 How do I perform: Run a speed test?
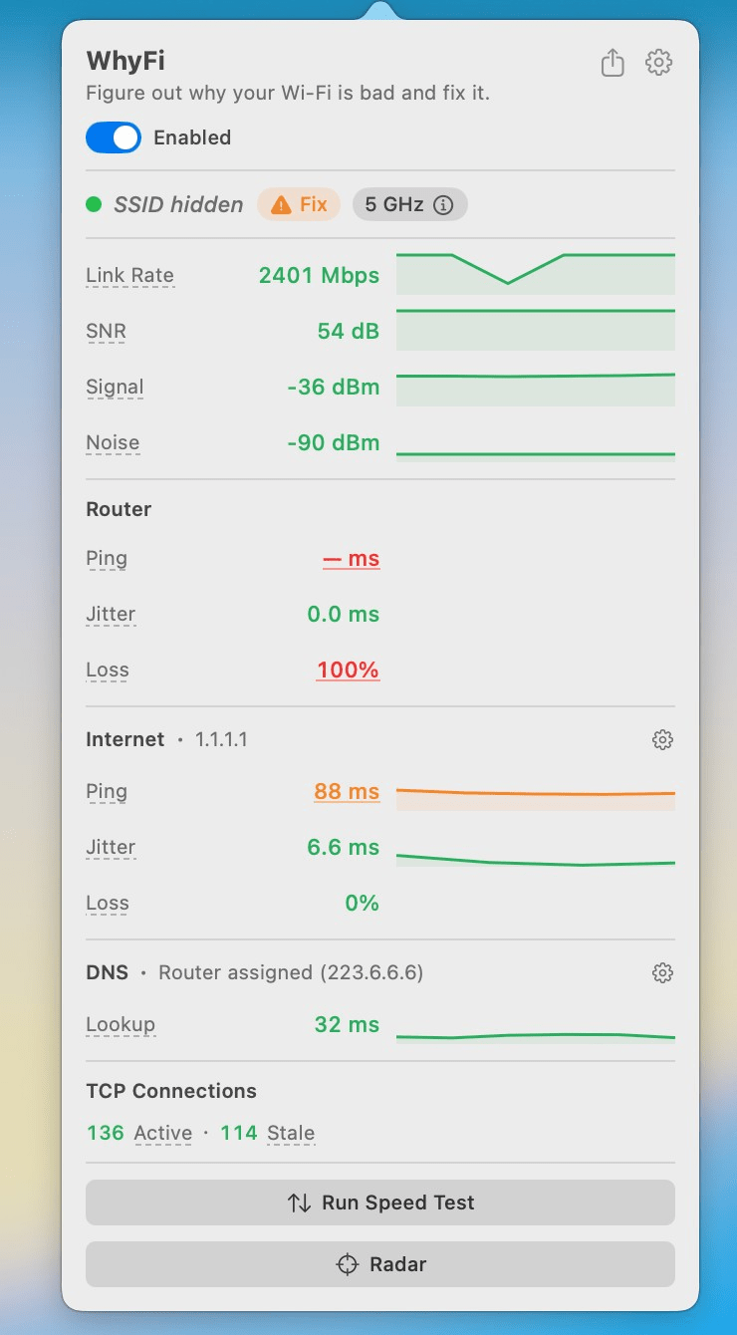[x=379, y=1202]
